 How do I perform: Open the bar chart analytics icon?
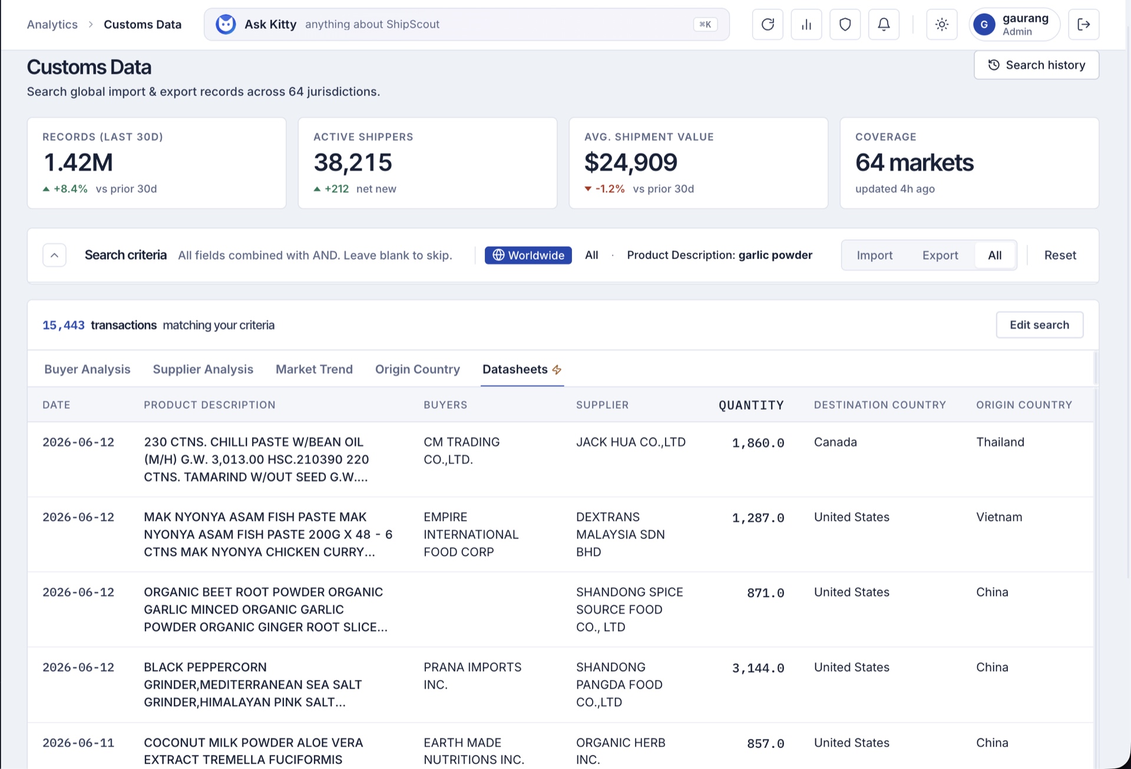[x=806, y=24]
